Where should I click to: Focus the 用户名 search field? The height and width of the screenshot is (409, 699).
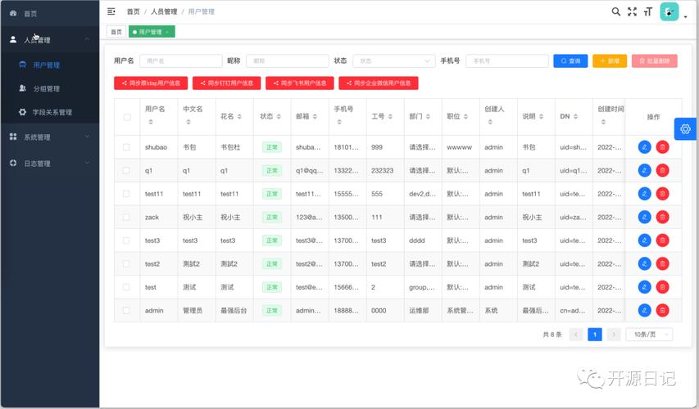[181, 61]
